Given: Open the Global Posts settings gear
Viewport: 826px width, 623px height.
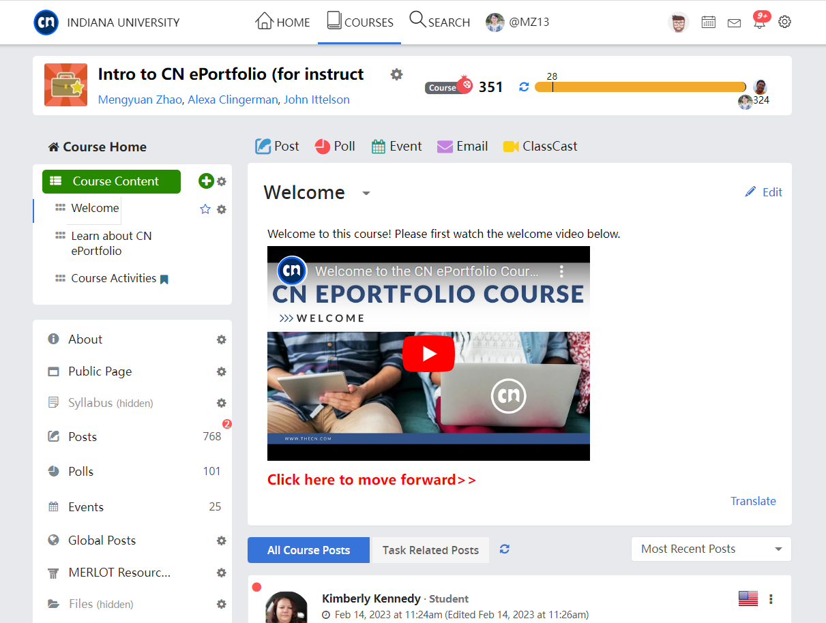Looking at the screenshot, I should click(x=222, y=541).
